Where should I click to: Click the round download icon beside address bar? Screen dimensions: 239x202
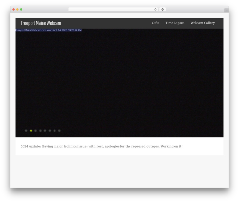163,9
